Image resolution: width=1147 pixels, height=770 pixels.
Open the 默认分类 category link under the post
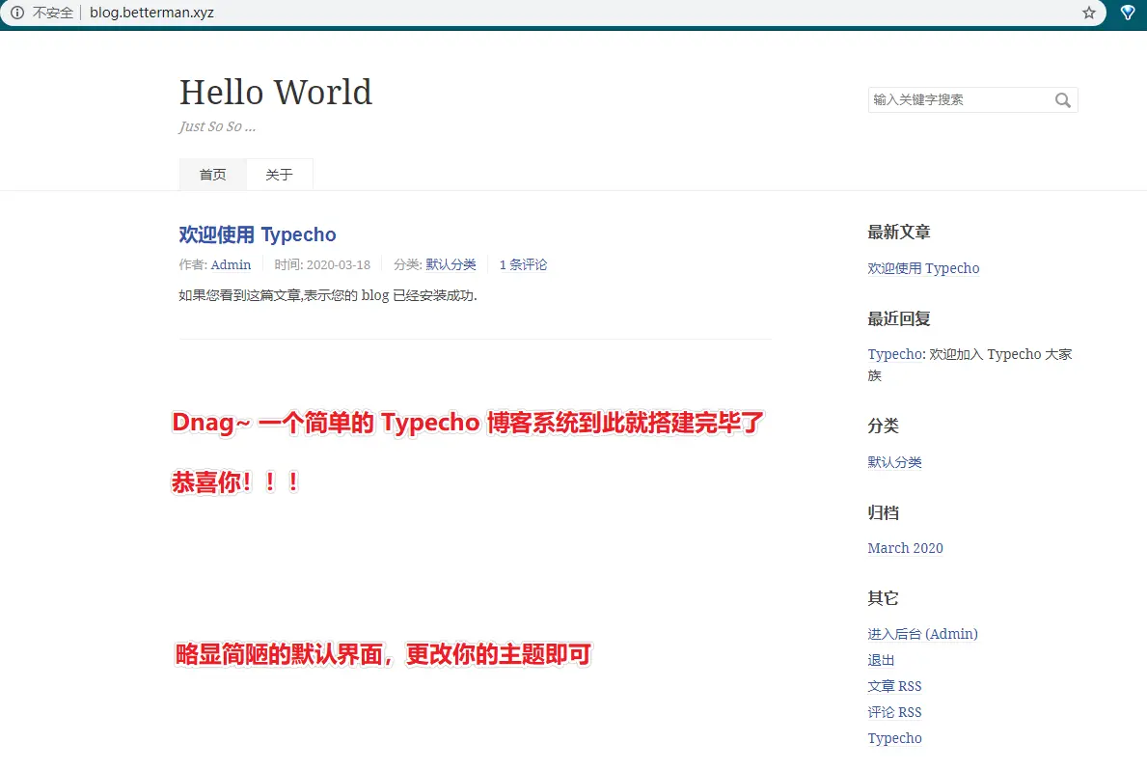point(451,264)
